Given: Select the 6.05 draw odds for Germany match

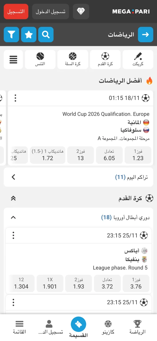Looking at the screenshot, I should (109, 155).
